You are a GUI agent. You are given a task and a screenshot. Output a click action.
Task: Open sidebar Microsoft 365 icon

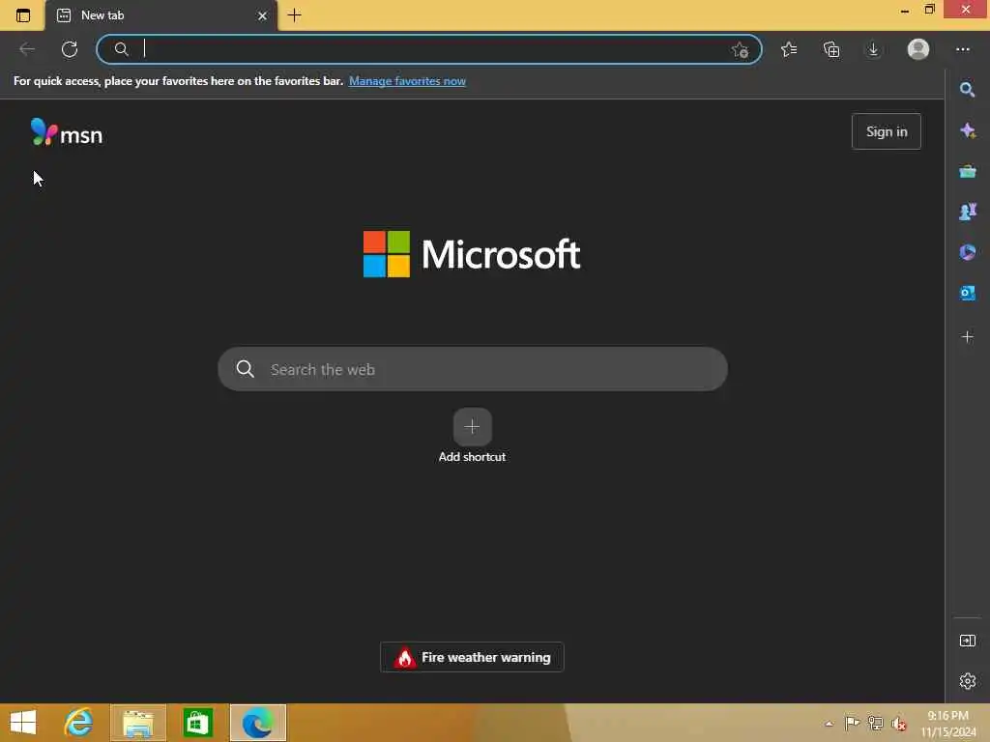point(967,252)
